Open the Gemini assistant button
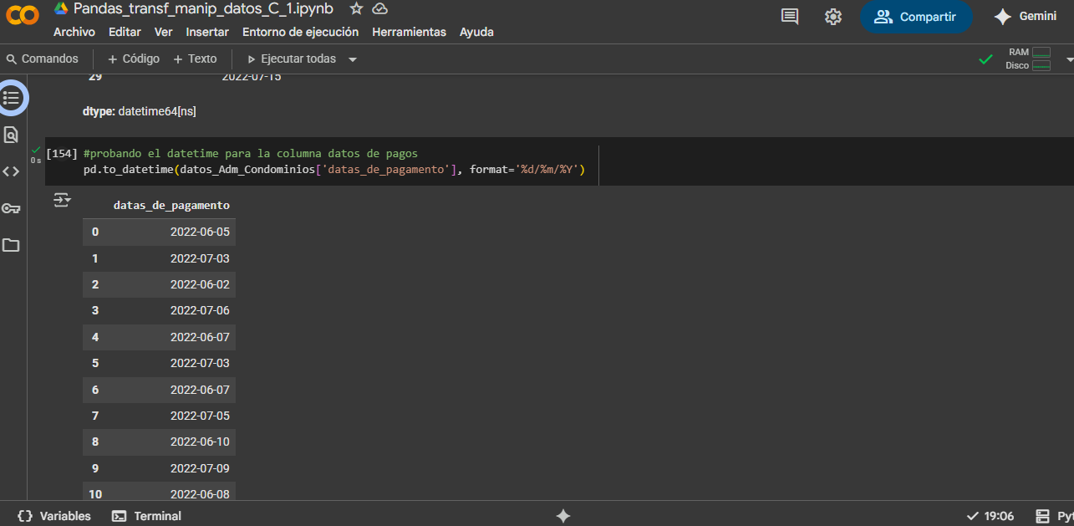Viewport: 1074px width, 526px height. coord(1026,17)
